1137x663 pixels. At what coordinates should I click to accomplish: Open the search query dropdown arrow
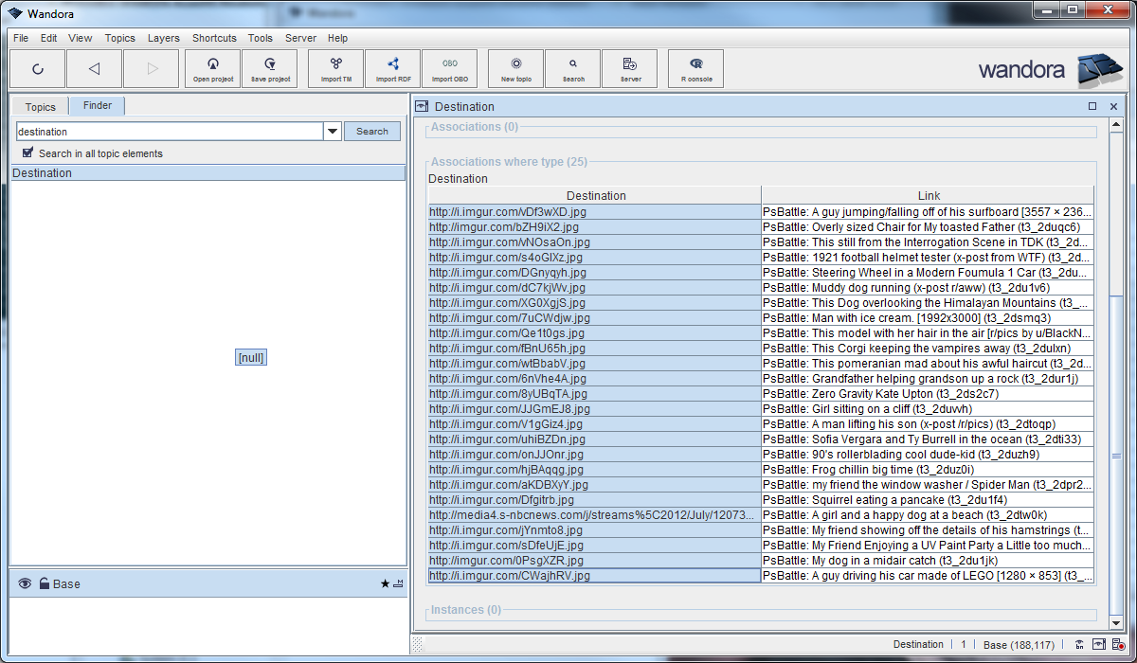tap(333, 132)
